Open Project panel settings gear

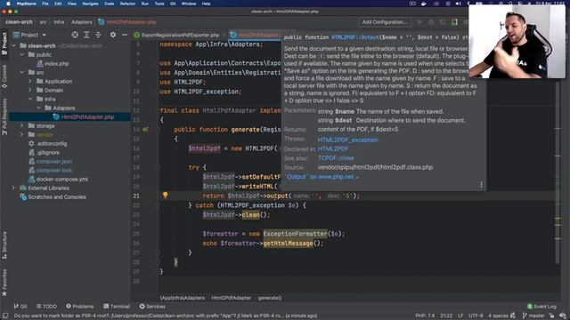click(113, 35)
